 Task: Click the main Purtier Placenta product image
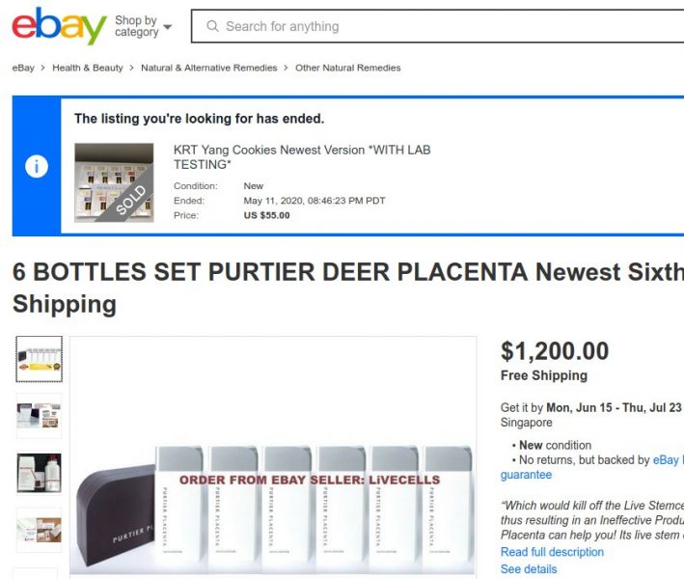pyautogui.click(x=273, y=455)
